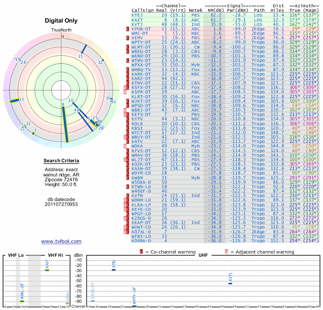Click the co-channel warning icon beside KPOB-DT
The image size is (323, 310).
point(128,29)
